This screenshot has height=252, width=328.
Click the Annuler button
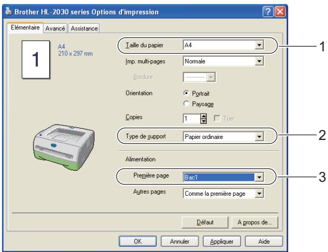(x=180, y=242)
